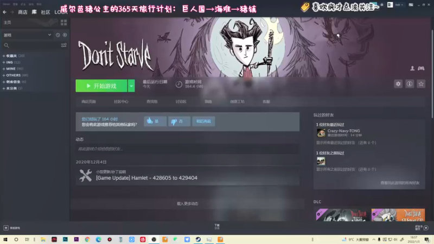Viewport: 434px width, 244px height.
Task: Toggle recent games clock filter
Action: [x=58, y=35]
